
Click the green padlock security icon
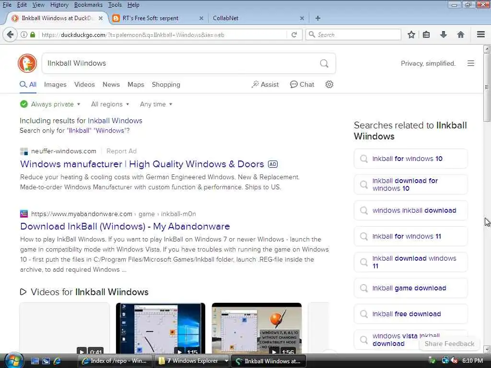tap(33, 34)
